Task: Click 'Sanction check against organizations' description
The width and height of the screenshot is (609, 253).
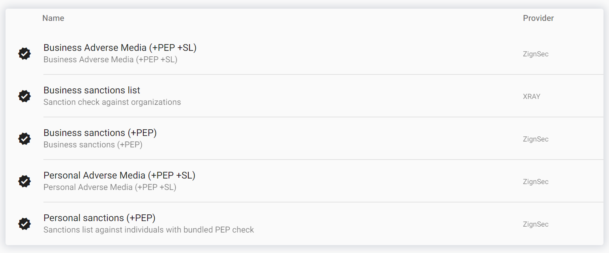Action: 112,102
